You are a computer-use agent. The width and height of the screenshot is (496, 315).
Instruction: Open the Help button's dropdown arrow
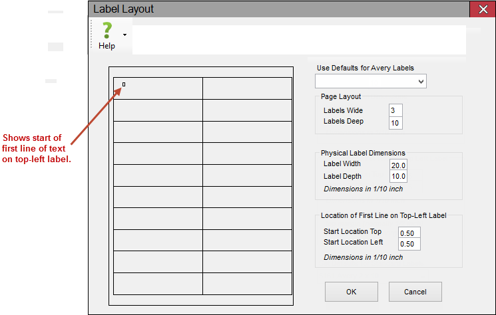[x=124, y=35]
